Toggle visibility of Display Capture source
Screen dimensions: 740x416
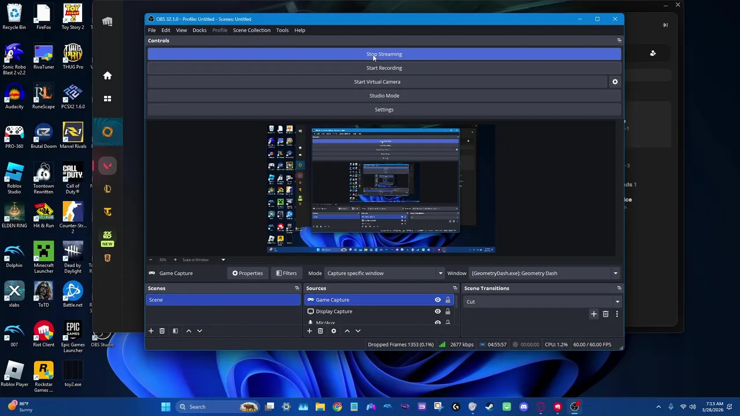click(x=438, y=311)
